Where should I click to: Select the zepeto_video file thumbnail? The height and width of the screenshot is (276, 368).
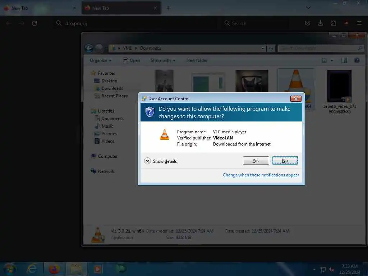click(x=339, y=86)
